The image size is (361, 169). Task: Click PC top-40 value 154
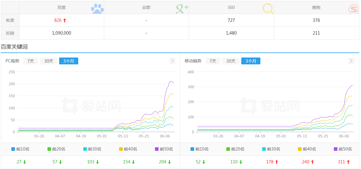[x=127, y=162]
